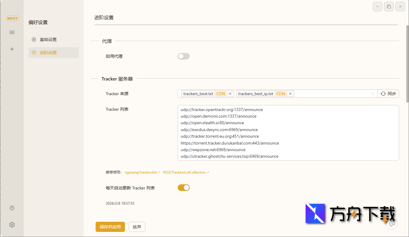The height and width of the screenshot is (237, 409).
Task: Select 进阶设置 in the preferences menu
Action: [48, 53]
